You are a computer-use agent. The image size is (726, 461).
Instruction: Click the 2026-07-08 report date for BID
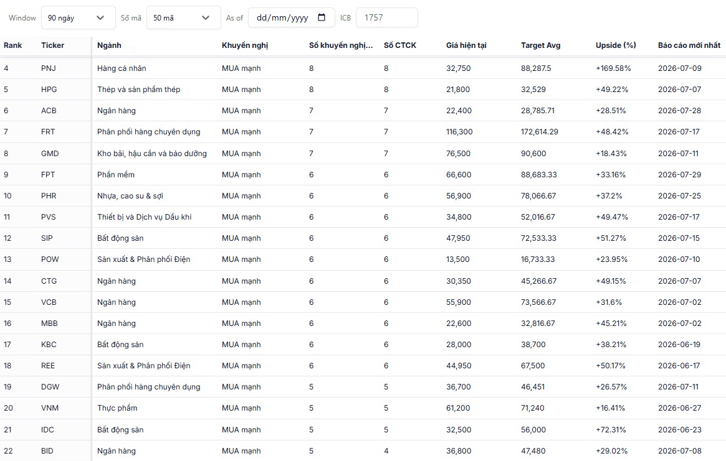coord(680,451)
